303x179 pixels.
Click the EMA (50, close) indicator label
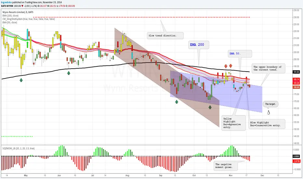click(10, 23)
